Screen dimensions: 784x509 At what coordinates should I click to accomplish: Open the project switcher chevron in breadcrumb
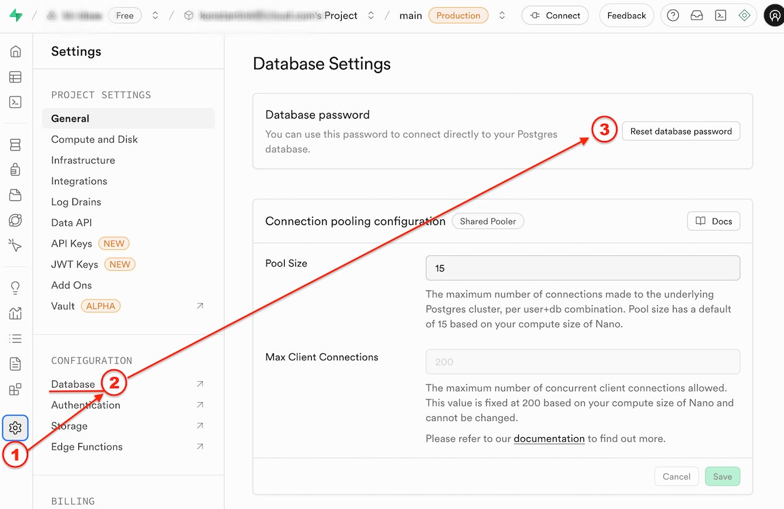(370, 15)
